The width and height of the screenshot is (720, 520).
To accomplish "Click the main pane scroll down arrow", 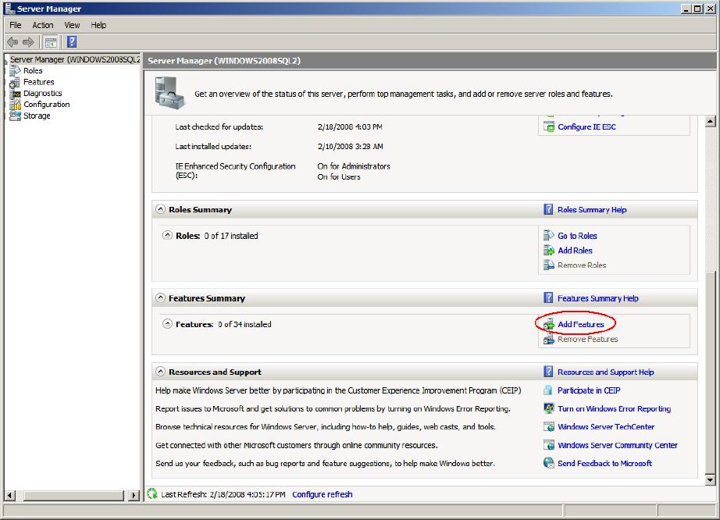I will click(x=710, y=480).
